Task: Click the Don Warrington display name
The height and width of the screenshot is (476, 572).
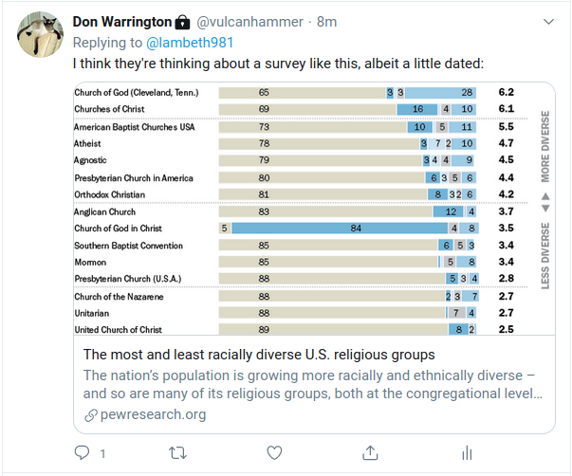Action: tap(122, 22)
